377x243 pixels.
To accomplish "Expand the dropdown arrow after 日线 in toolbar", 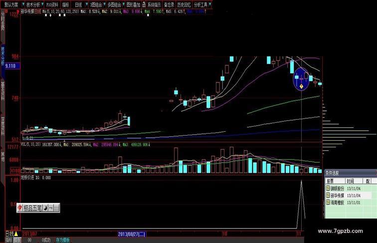I will (x=87, y=4).
